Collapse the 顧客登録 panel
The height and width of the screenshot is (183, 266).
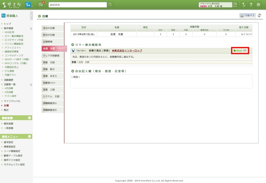29,118
